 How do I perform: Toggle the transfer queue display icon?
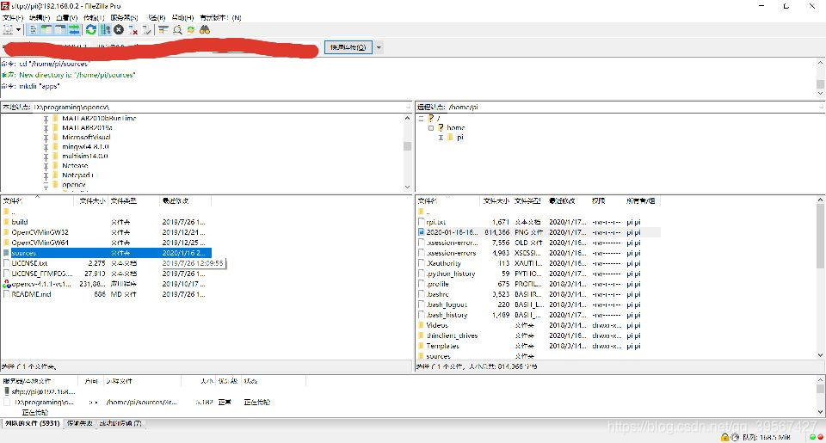[x=74, y=30]
